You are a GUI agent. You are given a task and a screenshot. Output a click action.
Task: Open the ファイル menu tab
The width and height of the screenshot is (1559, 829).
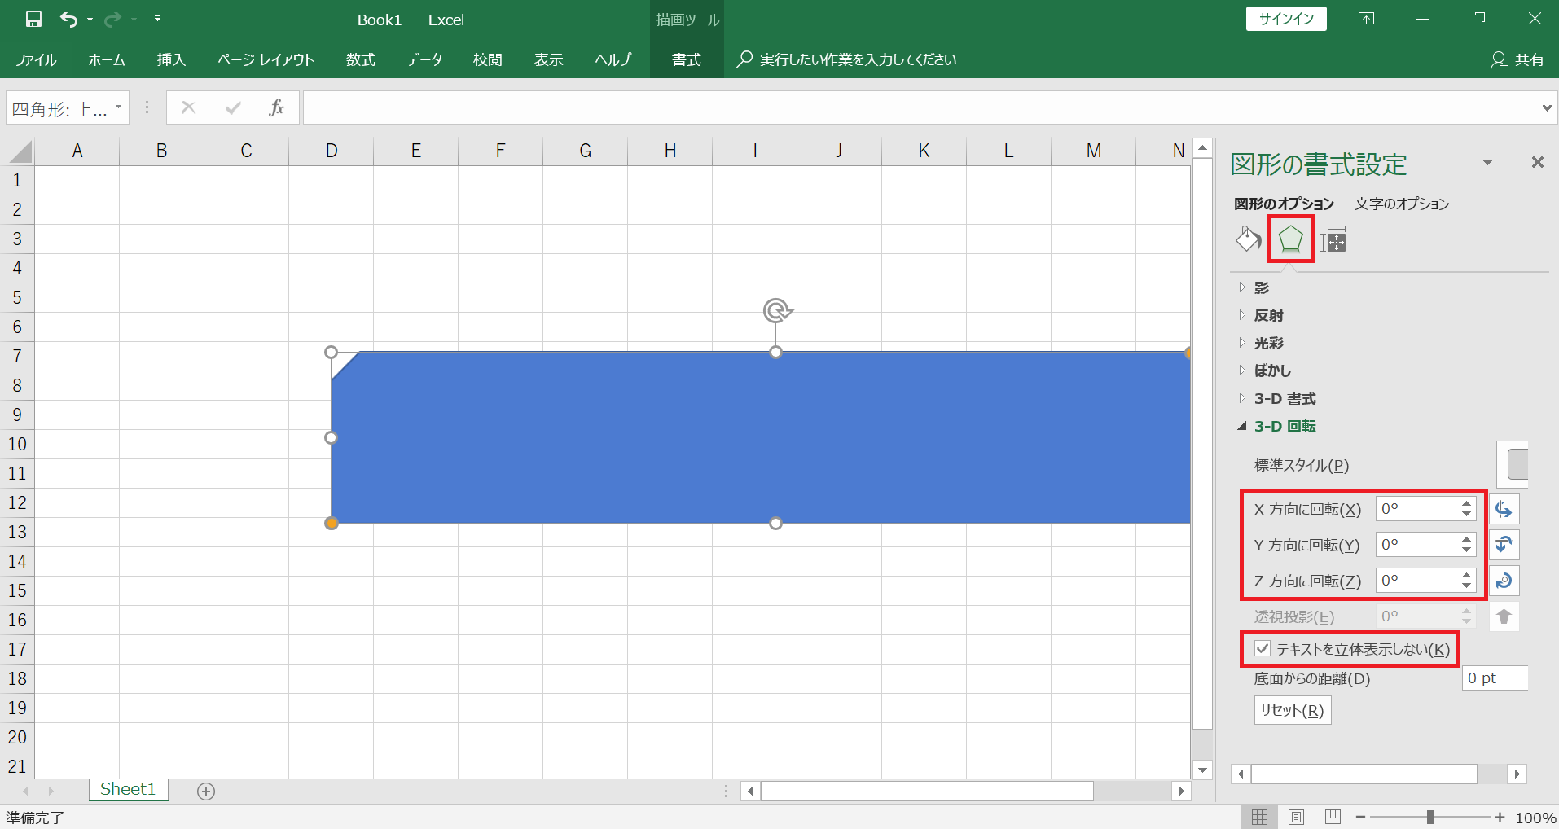(x=36, y=59)
